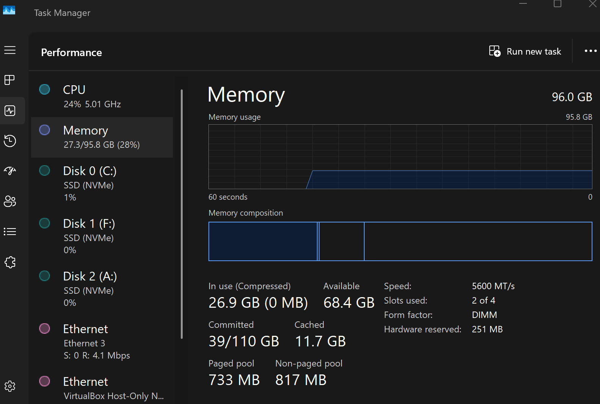Click the 24% 5.01 GHz CPU reading
600x404 pixels.
tap(92, 104)
